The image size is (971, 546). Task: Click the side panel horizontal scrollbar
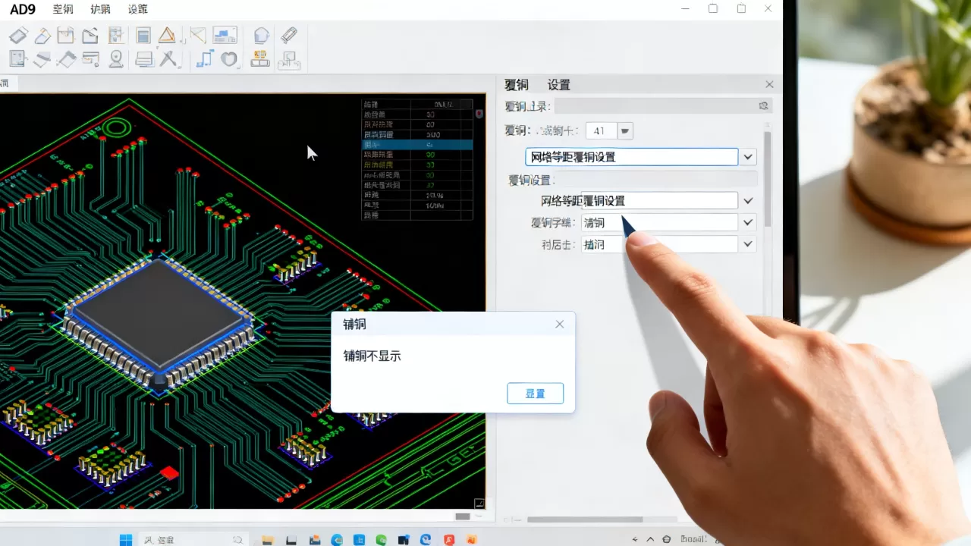585,519
